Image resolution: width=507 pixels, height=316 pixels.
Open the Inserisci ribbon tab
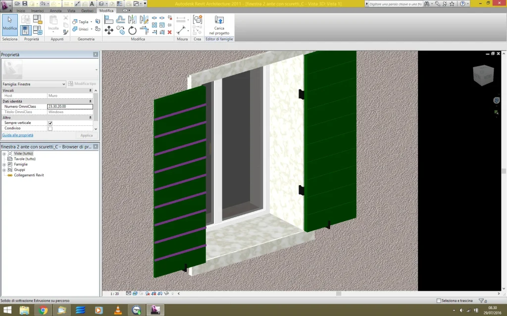click(37, 10)
